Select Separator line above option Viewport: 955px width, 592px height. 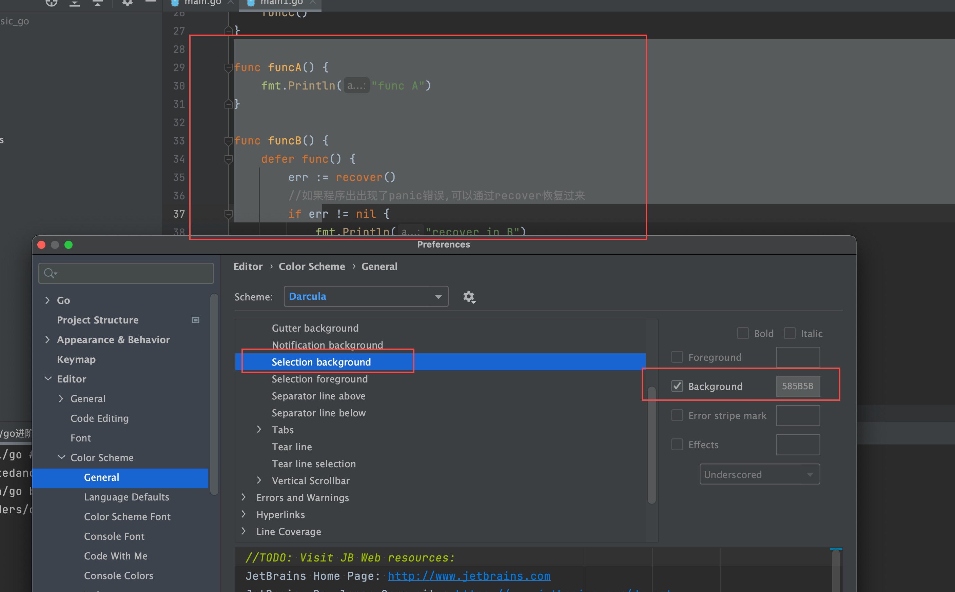coord(319,396)
